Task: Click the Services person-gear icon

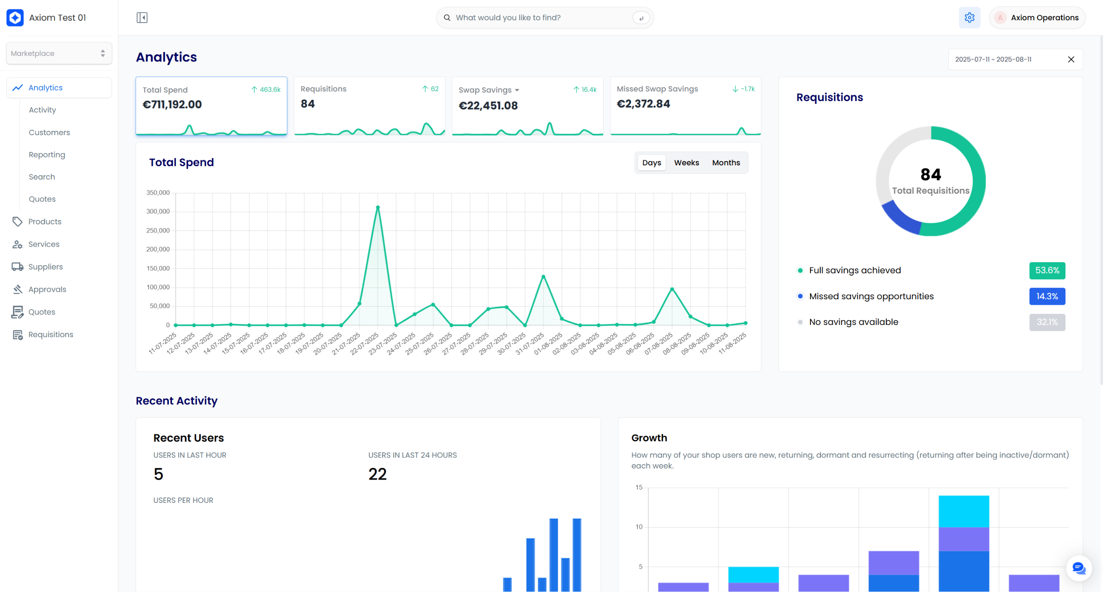Action: (17, 244)
